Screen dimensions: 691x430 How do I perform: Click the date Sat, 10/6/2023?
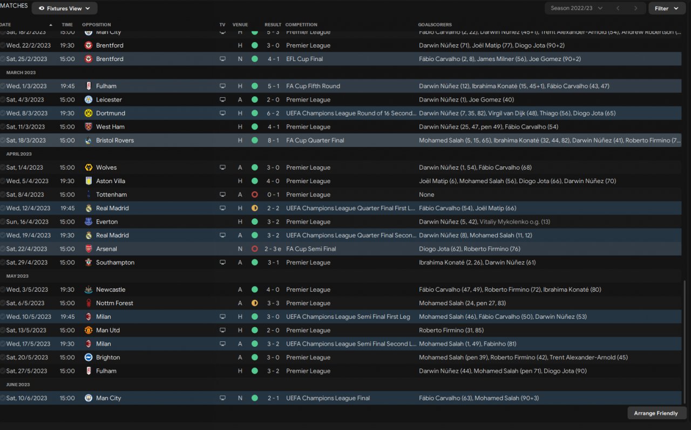pyautogui.click(x=26, y=398)
